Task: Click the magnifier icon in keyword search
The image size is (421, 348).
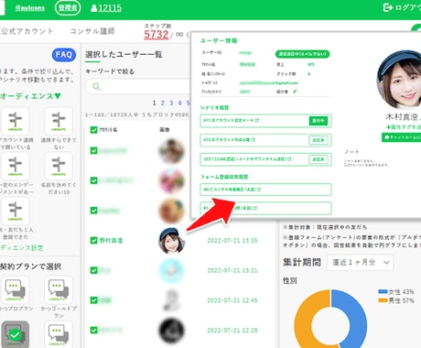Action: coord(96,87)
